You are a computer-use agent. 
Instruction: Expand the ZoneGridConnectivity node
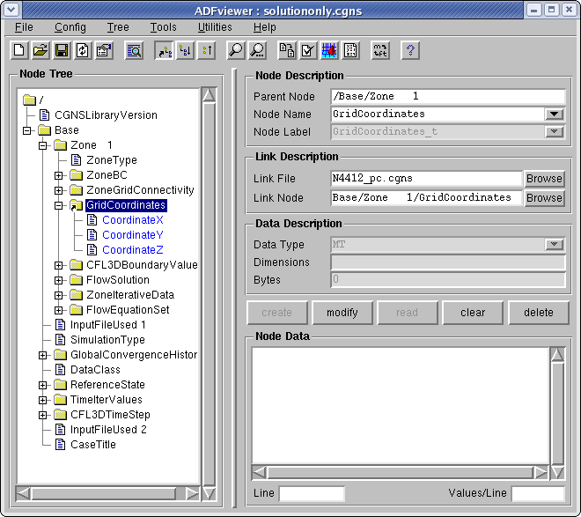point(59,190)
